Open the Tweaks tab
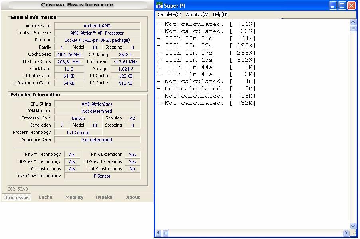 pyautogui.click(x=103, y=197)
